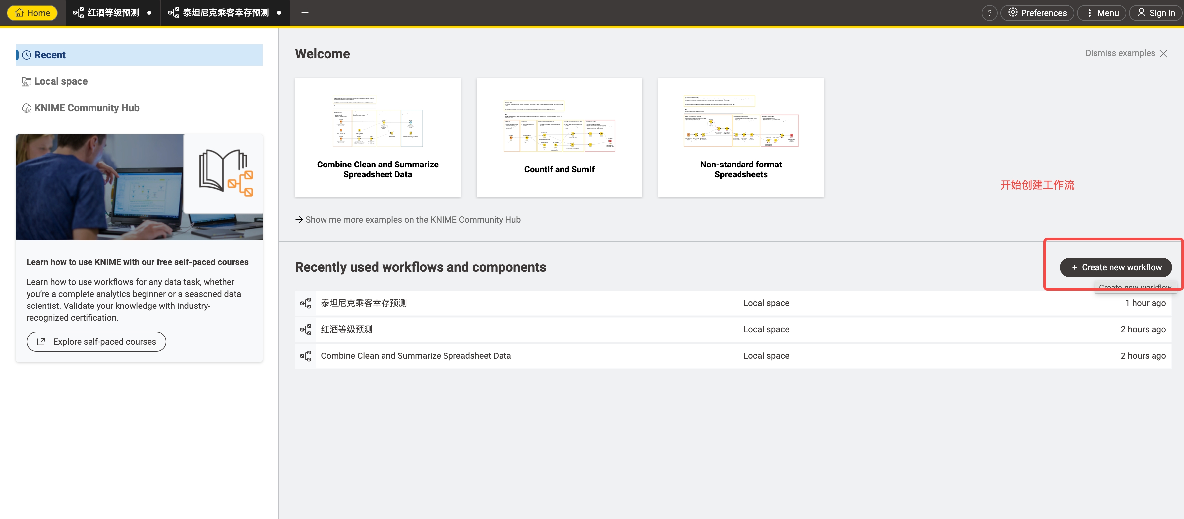1184x519 pixels.
Task: Open the CountIf and SumIf example thumbnail
Action: coord(559,126)
